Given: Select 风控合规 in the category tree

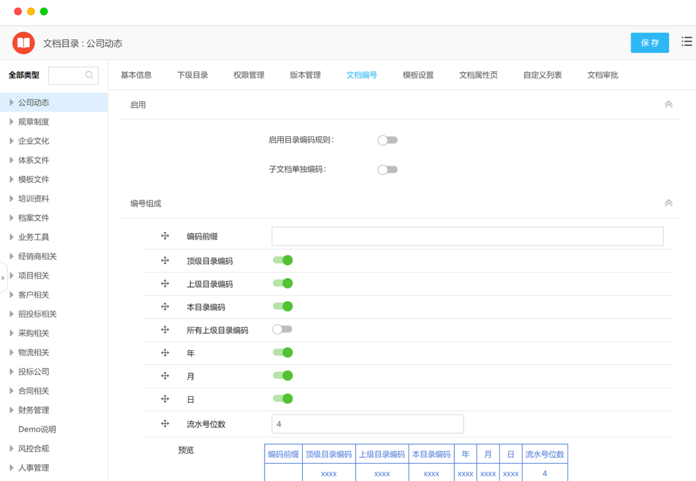Looking at the screenshot, I should [x=34, y=448].
